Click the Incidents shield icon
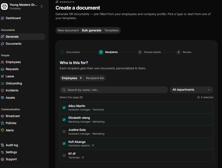The height and width of the screenshot is (168, 222). point(3,90)
